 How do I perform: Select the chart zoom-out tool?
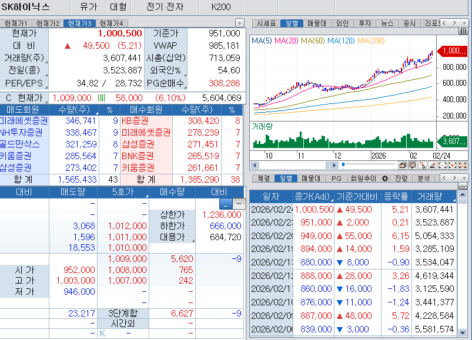coord(443,166)
